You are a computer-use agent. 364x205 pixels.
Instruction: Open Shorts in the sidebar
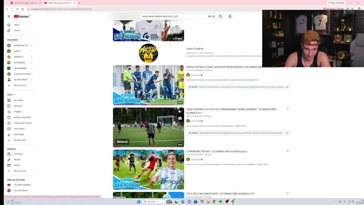point(17,30)
